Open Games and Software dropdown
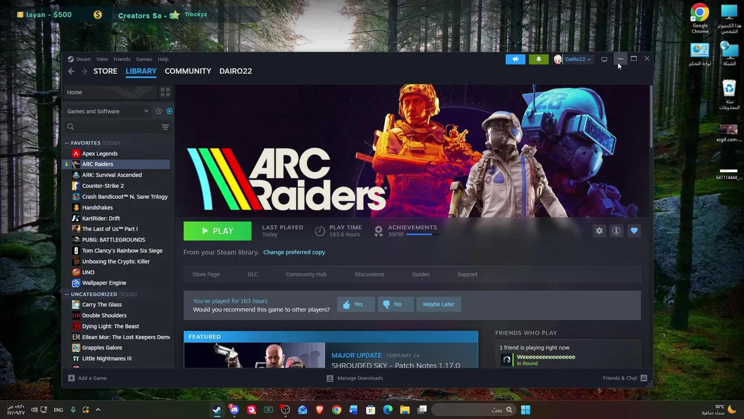744x419 pixels. [108, 111]
